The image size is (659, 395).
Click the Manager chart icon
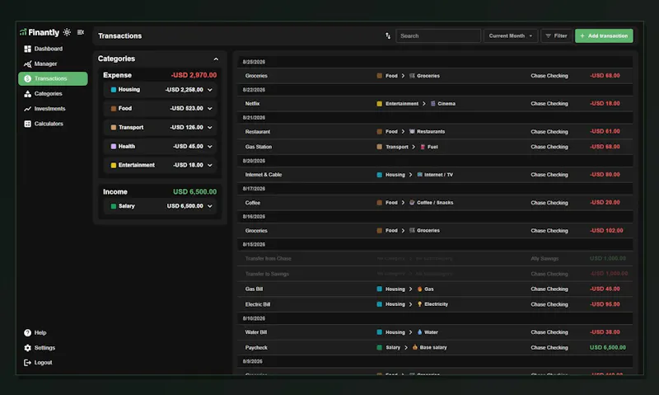click(x=28, y=64)
